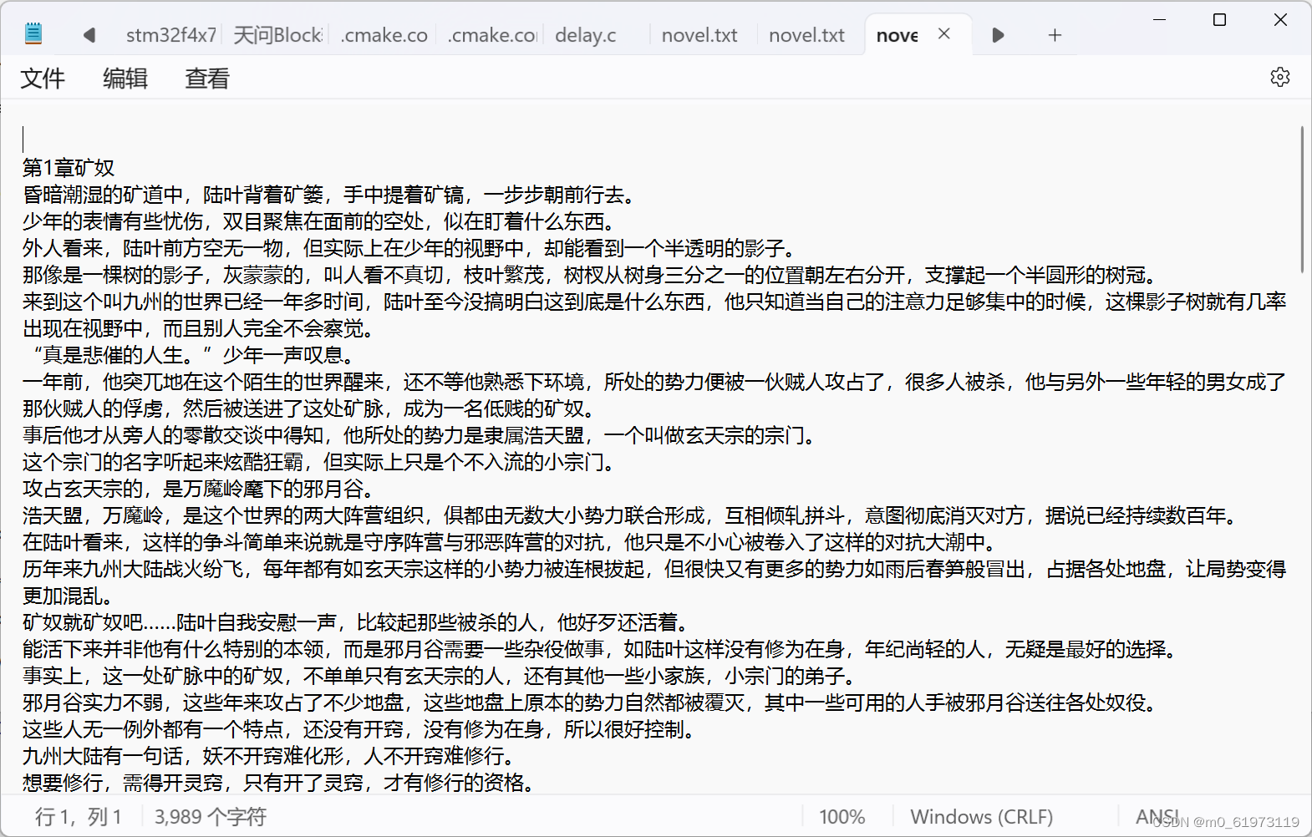Open the first .cmake.co tab
The height and width of the screenshot is (837, 1312).
384,35
